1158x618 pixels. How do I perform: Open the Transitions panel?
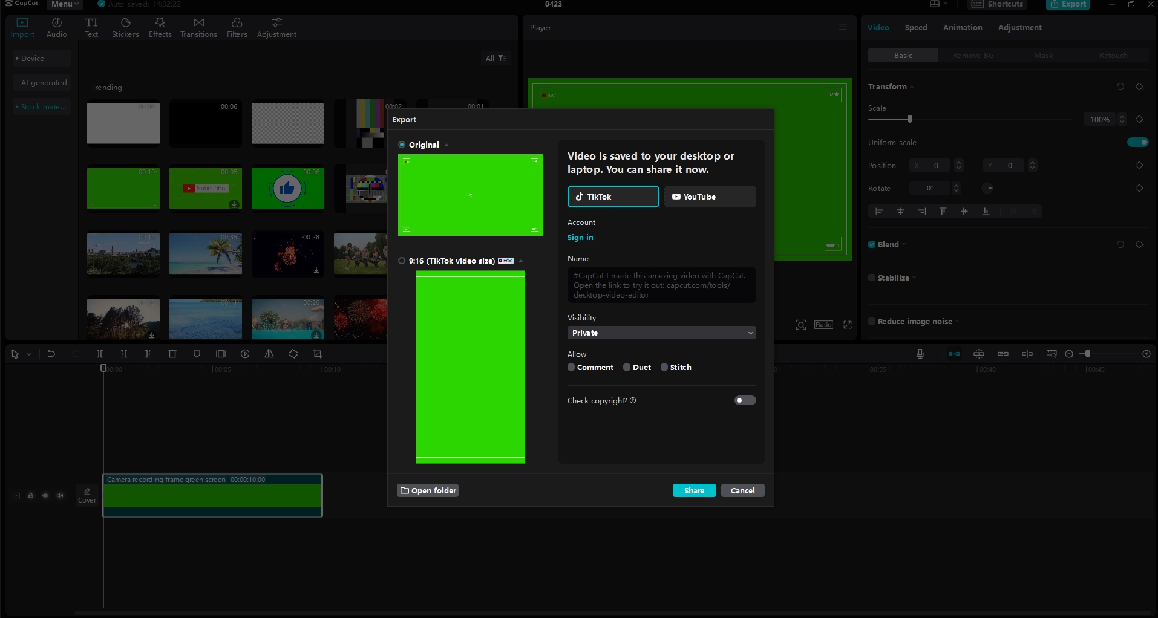point(198,27)
